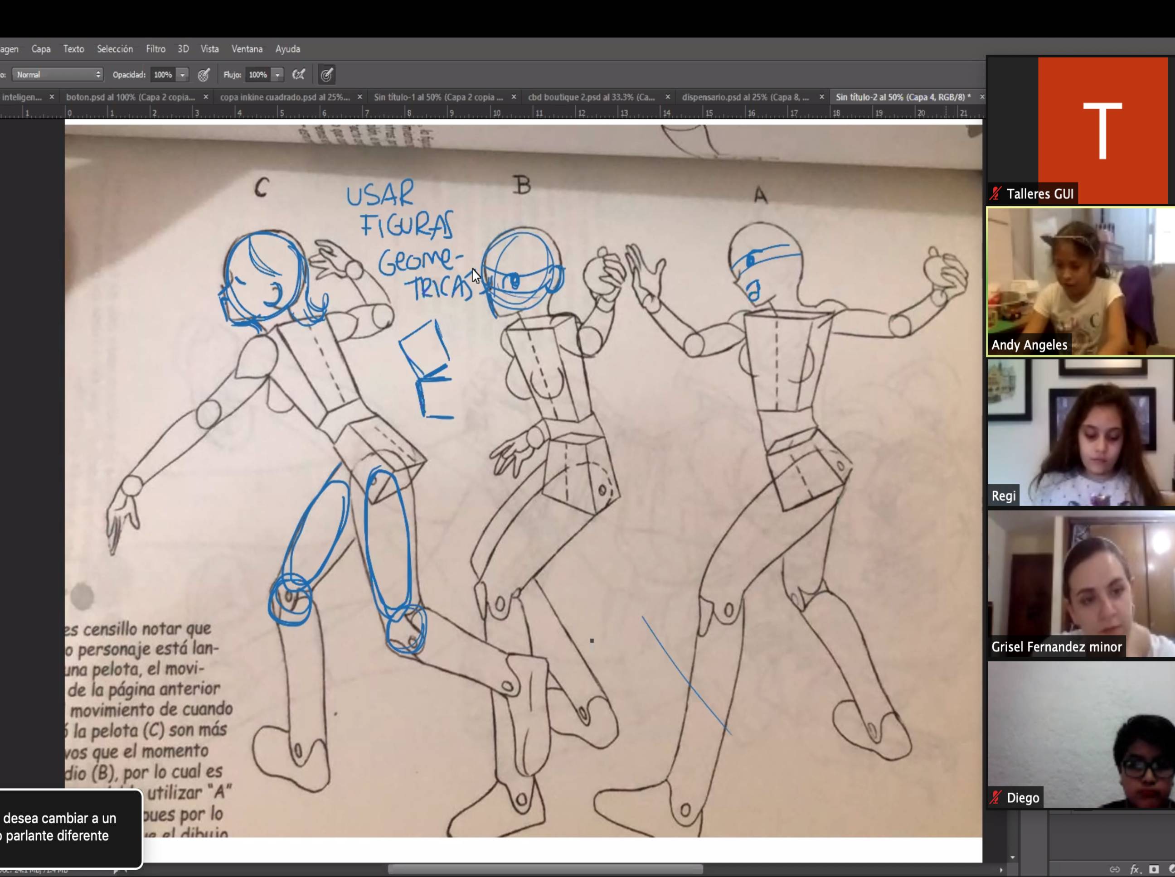1175x877 pixels.
Task: Open the Ventana menu
Action: tap(247, 49)
